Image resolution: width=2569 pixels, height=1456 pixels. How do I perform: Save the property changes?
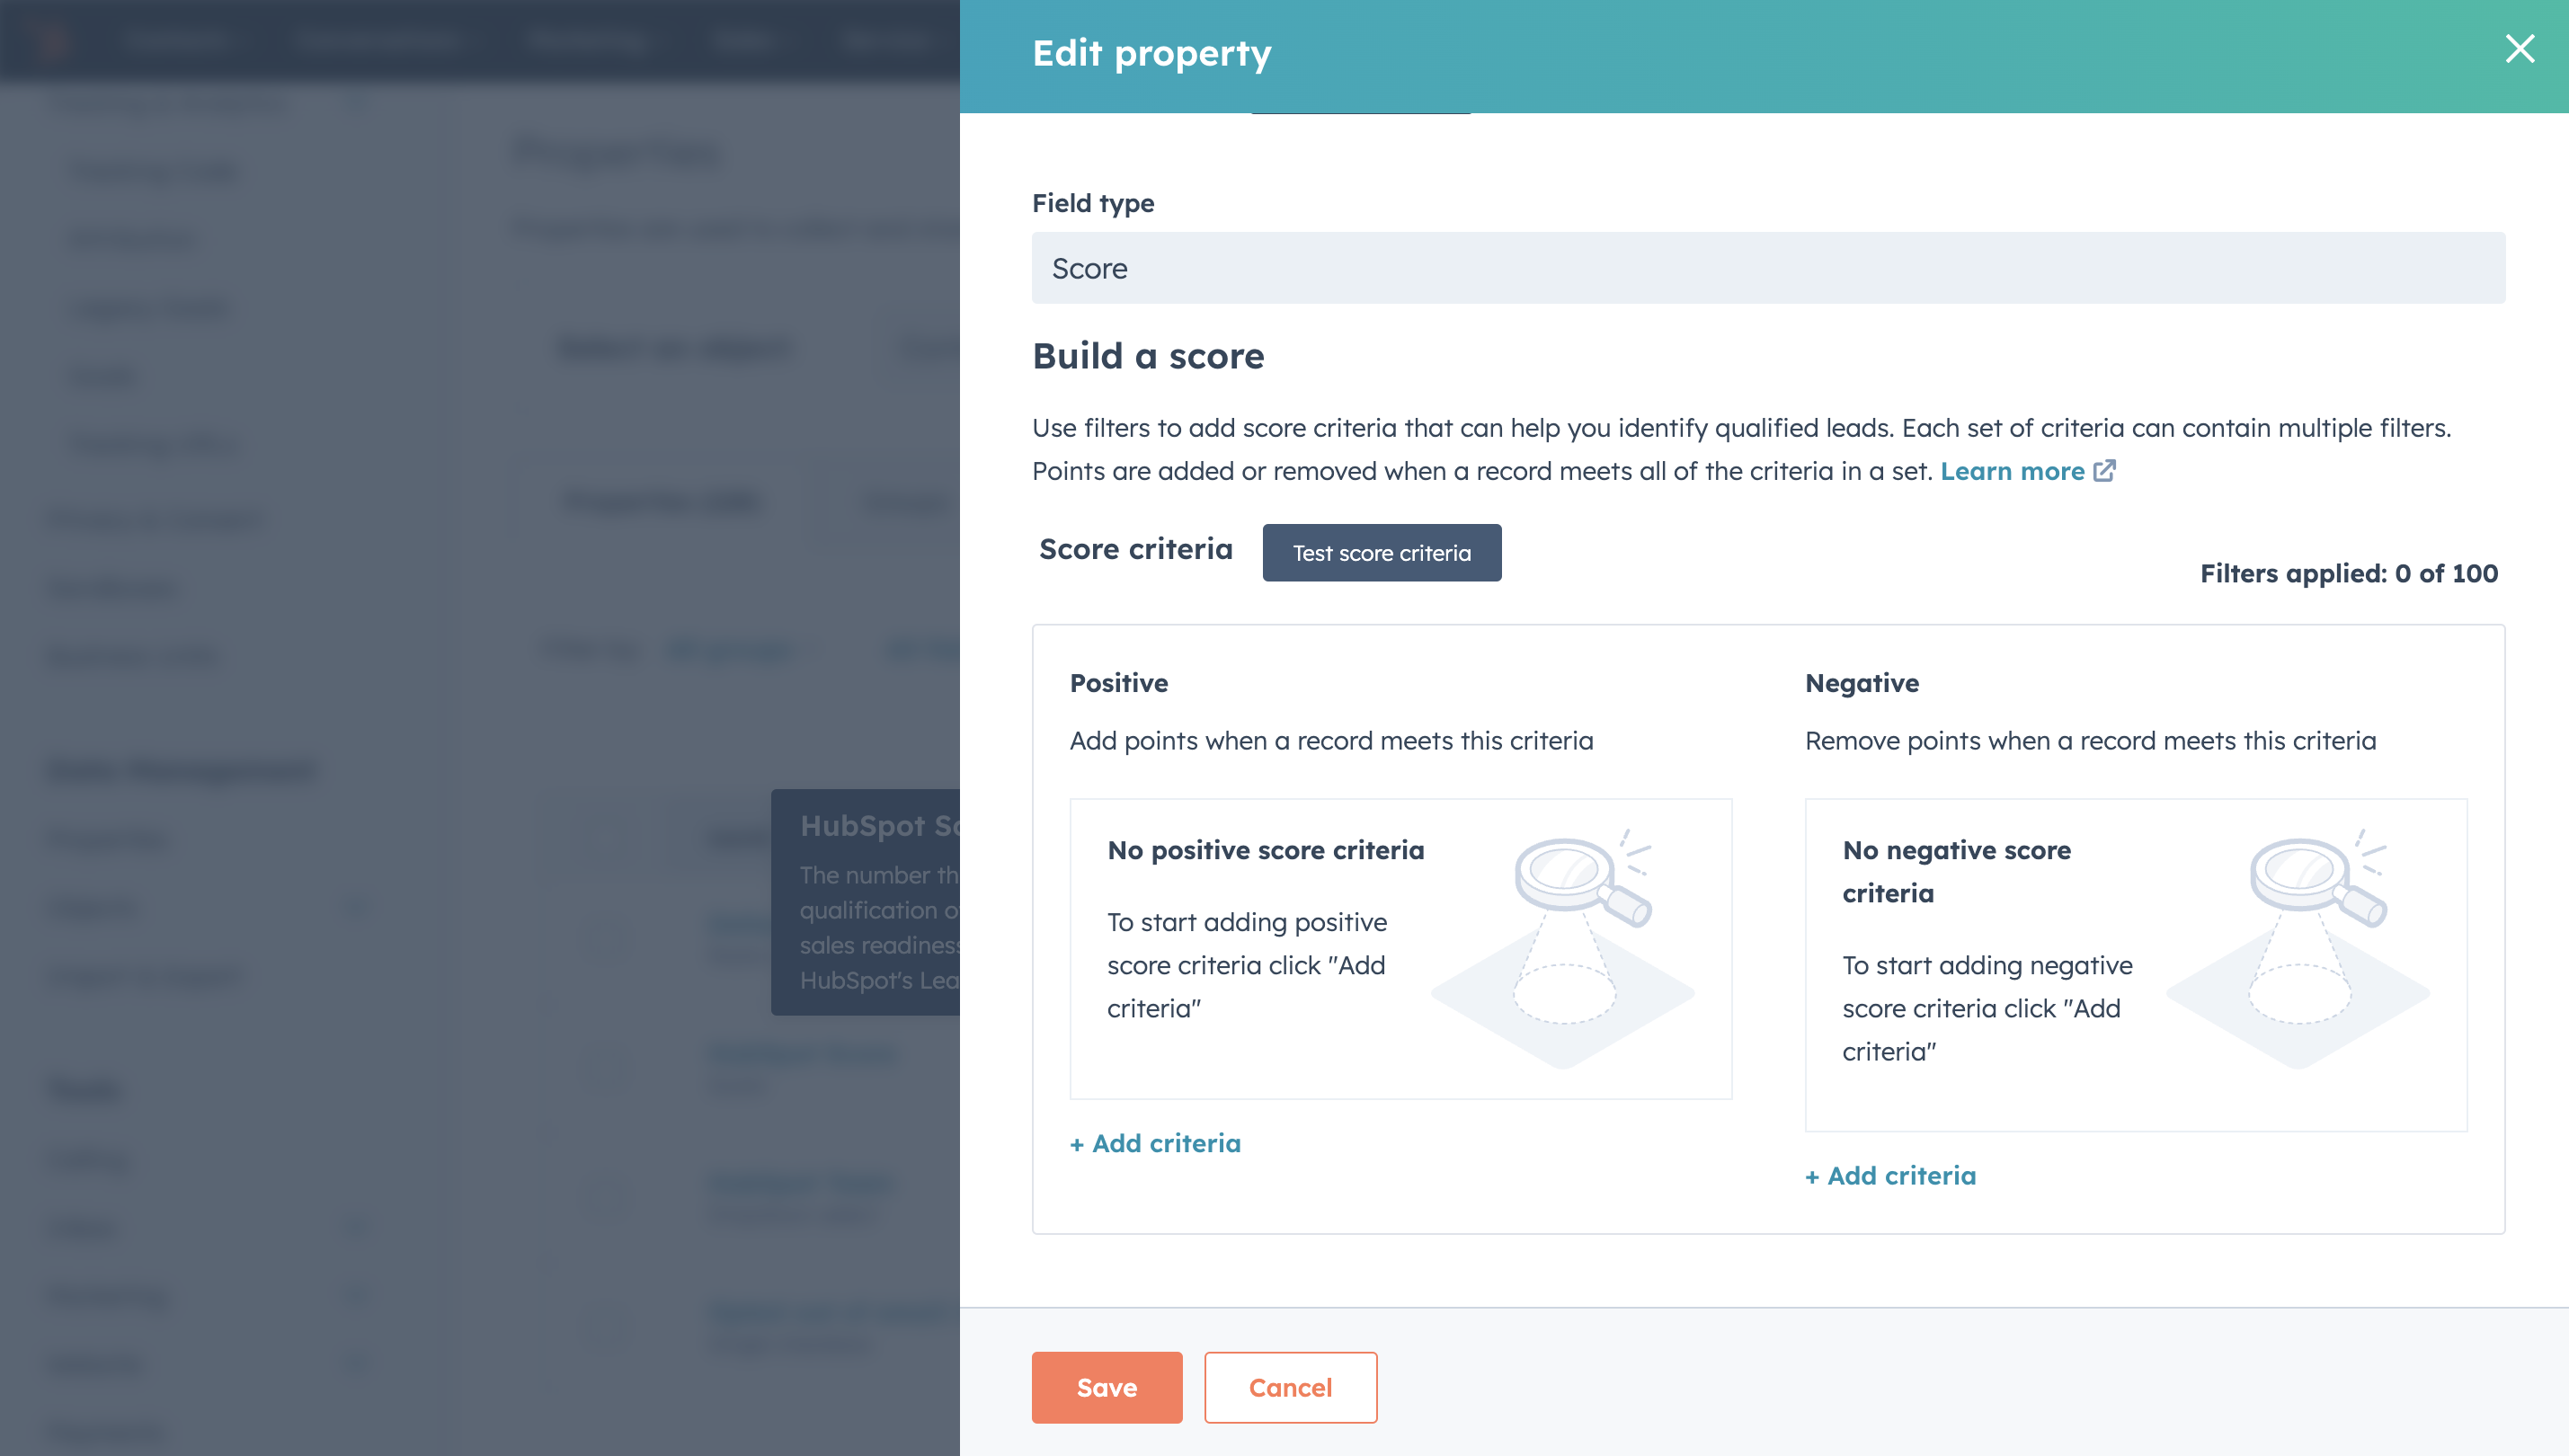[x=1106, y=1387]
